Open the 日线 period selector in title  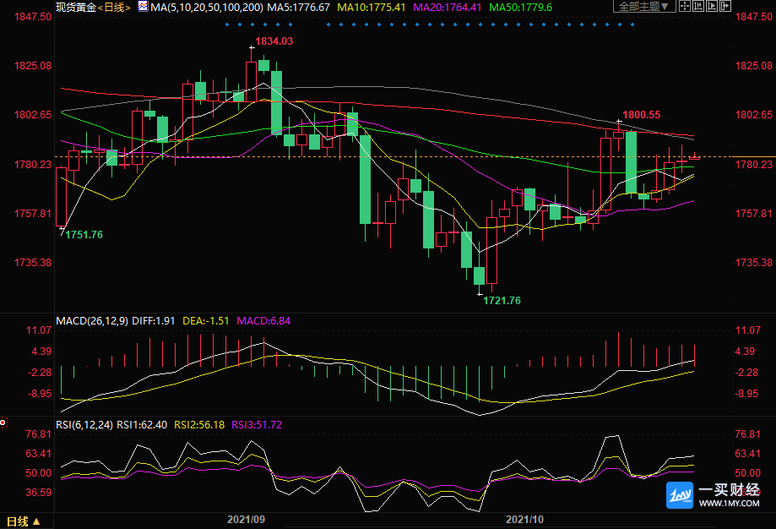pyautogui.click(x=114, y=8)
